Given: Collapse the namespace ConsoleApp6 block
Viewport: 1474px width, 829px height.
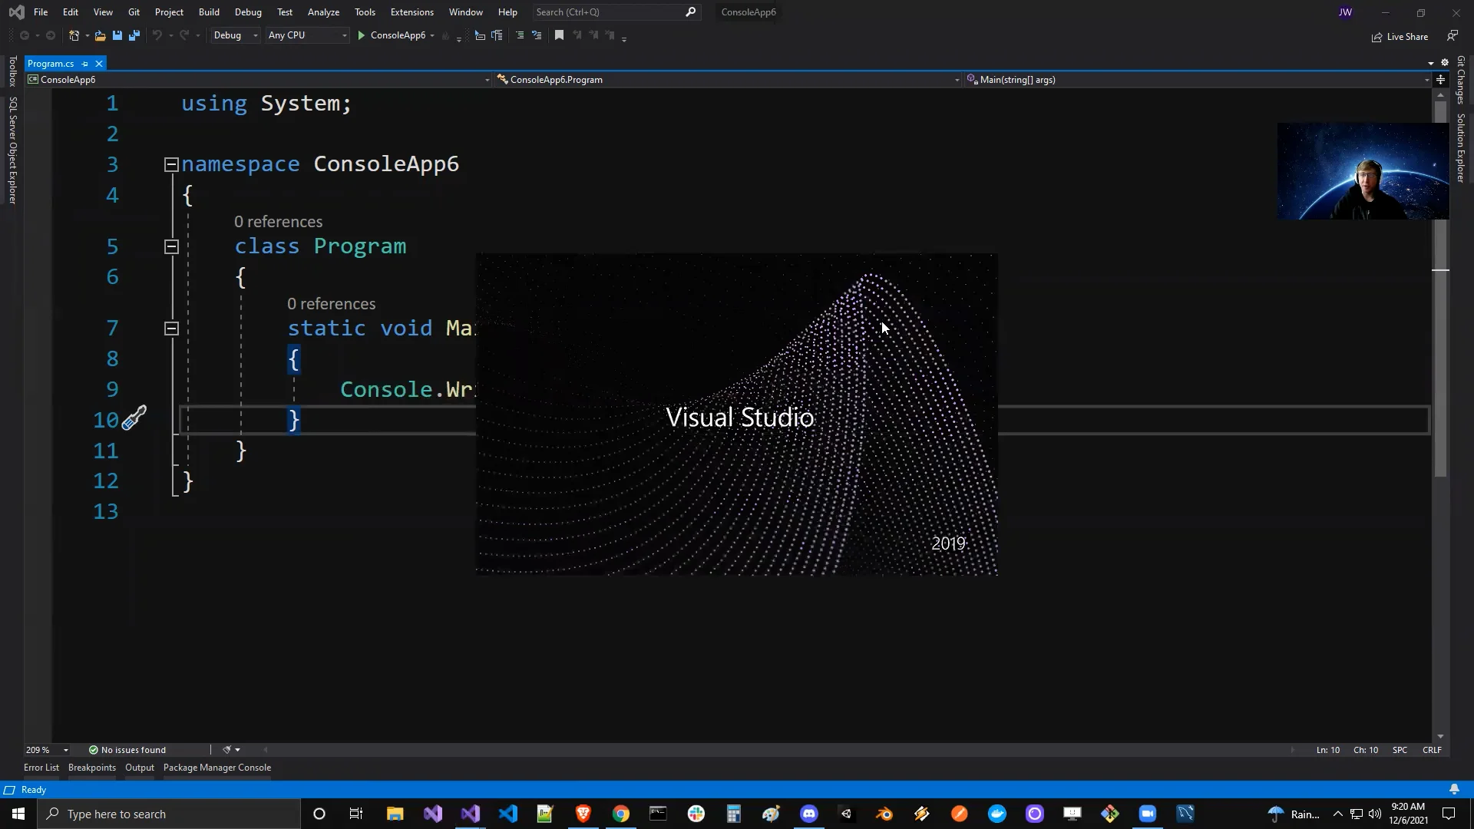Looking at the screenshot, I should [x=171, y=164].
